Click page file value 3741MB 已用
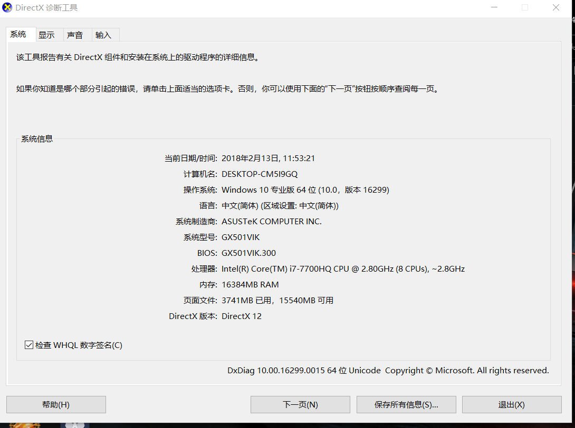 pos(277,300)
